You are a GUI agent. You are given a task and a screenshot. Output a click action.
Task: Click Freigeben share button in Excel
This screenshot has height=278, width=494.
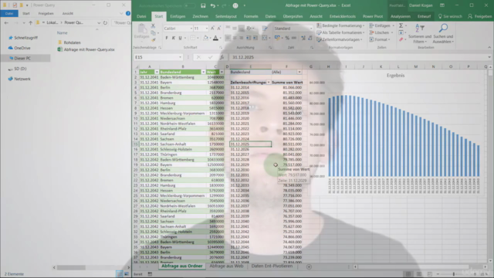tap(480, 16)
